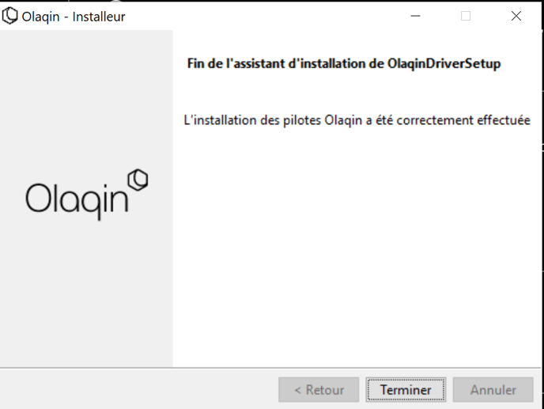Click the greyed-out Retour button
The height and width of the screenshot is (409, 544).
[319, 389]
